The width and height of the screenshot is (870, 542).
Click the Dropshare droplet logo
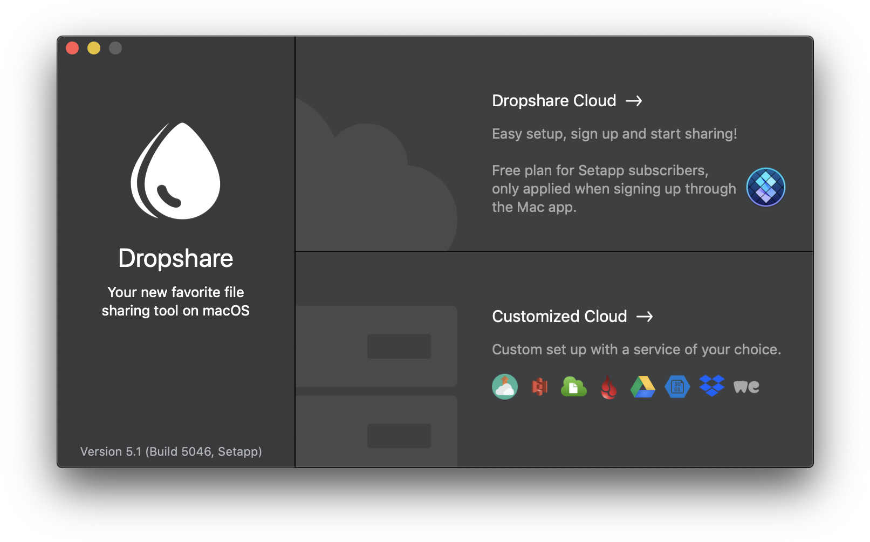pyautogui.click(x=175, y=171)
